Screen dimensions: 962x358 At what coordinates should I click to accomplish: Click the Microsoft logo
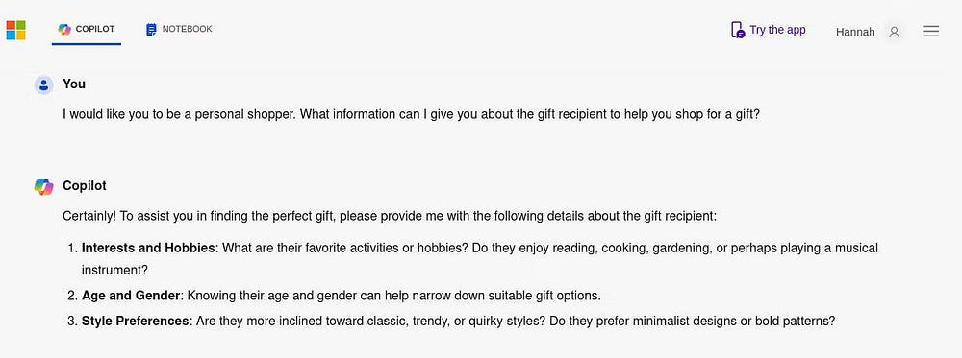pos(16,30)
